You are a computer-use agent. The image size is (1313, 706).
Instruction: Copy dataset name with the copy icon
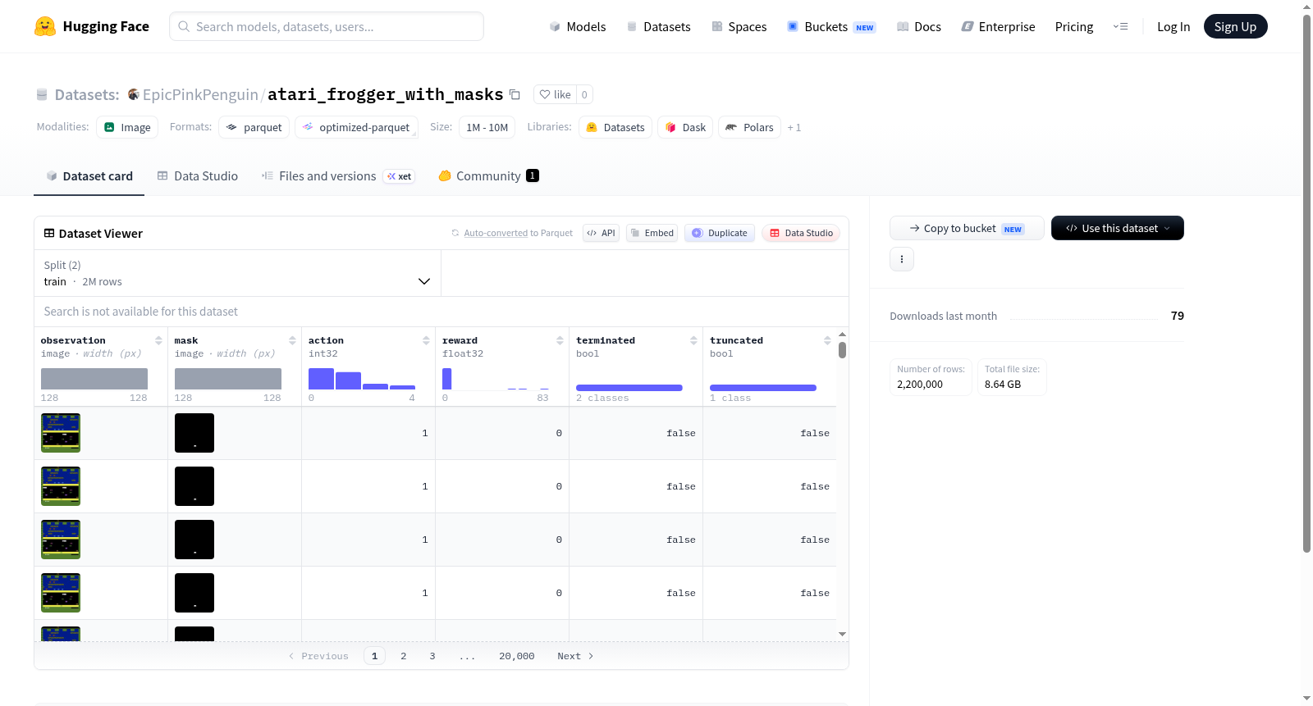tap(515, 94)
